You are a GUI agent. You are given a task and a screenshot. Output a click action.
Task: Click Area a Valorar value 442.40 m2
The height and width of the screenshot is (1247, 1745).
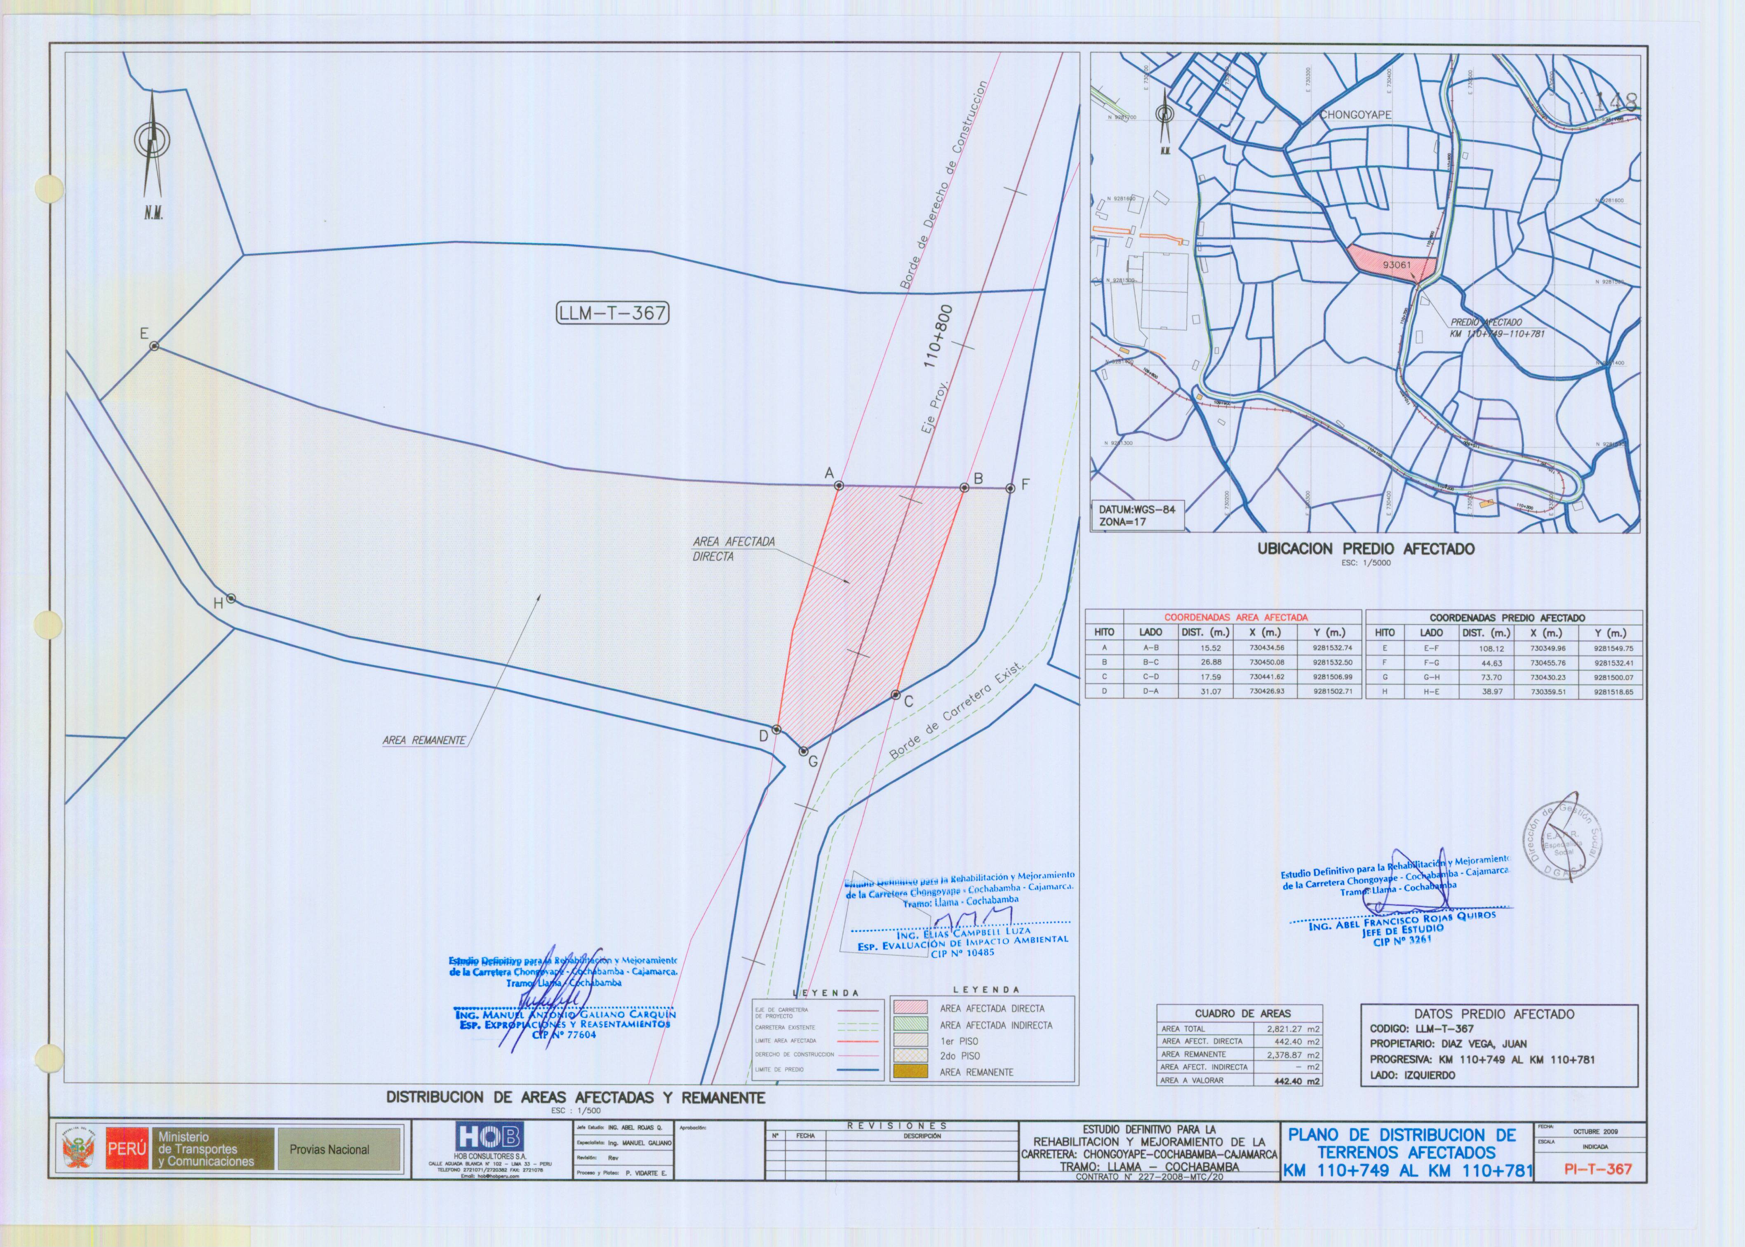click(x=1298, y=1080)
